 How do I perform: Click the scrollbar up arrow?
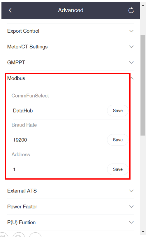coord(143,6)
